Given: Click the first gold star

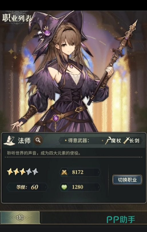Looking at the screenshot, I should point(10,172).
